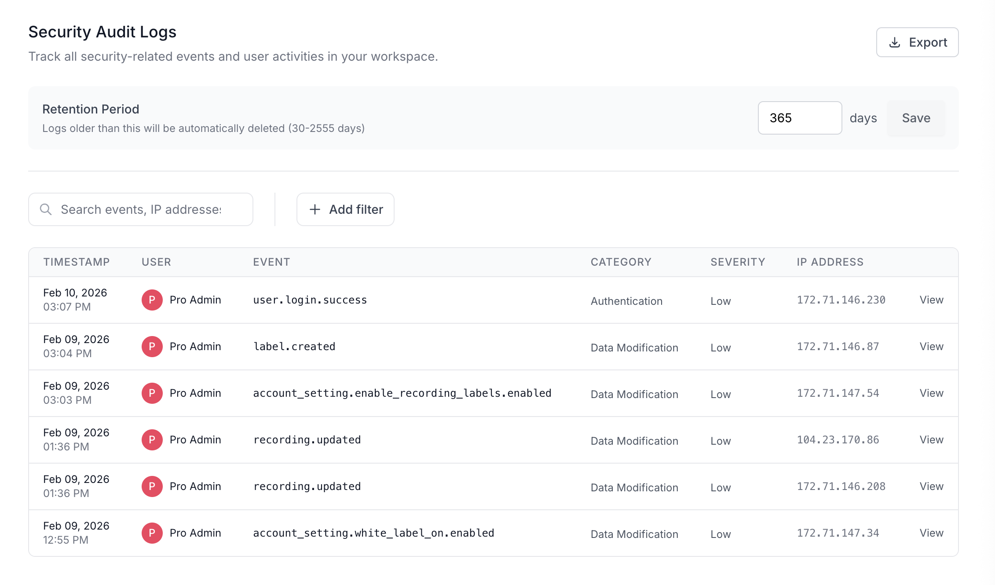Focus the retention period days field

pos(799,118)
